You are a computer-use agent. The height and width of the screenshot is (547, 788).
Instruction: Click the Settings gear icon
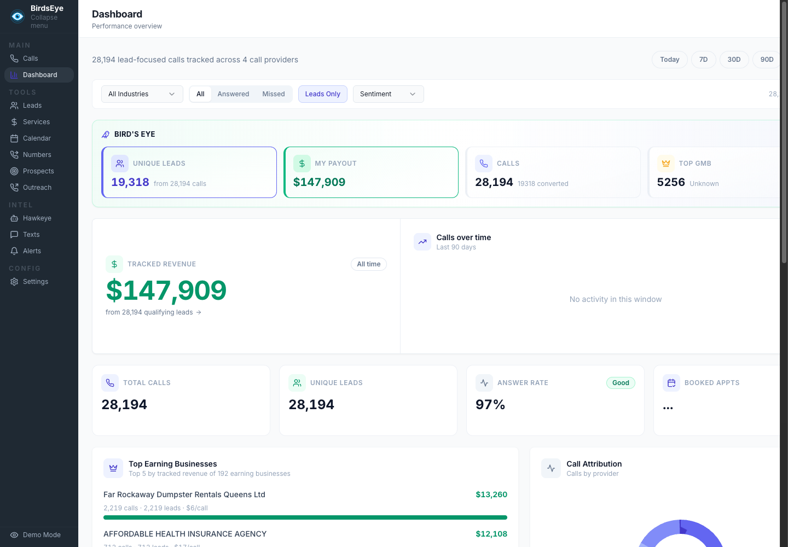[x=14, y=282]
